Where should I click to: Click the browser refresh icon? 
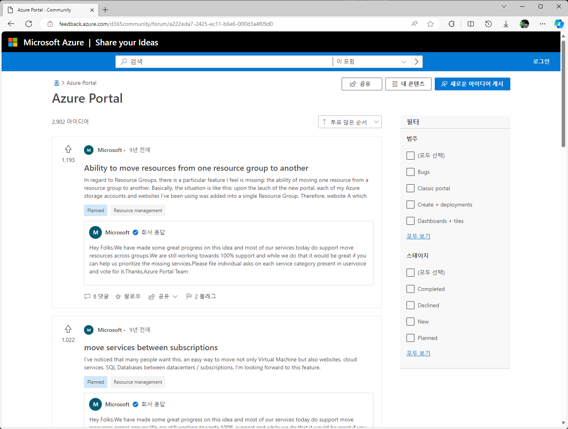[29, 24]
